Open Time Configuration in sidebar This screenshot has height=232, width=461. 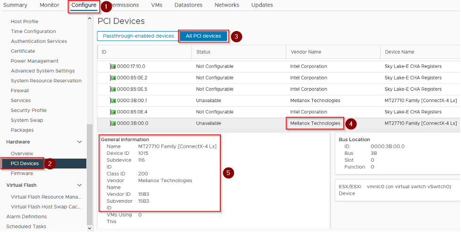point(33,32)
